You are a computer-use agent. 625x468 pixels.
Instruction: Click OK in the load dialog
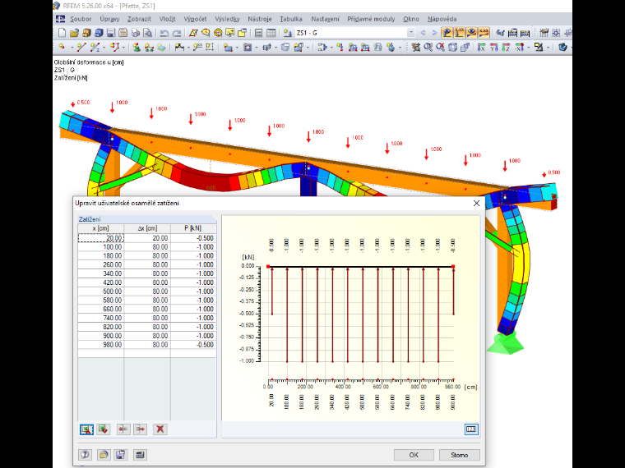(x=414, y=455)
